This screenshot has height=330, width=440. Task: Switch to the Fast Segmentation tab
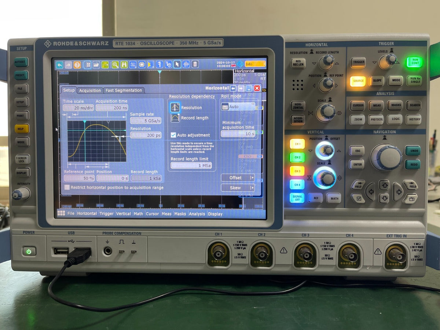124,91
